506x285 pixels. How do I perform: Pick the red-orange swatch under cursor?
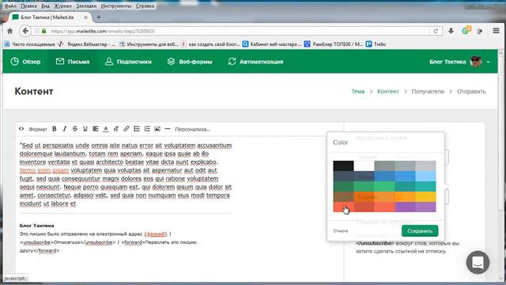[x=343, y=207]
